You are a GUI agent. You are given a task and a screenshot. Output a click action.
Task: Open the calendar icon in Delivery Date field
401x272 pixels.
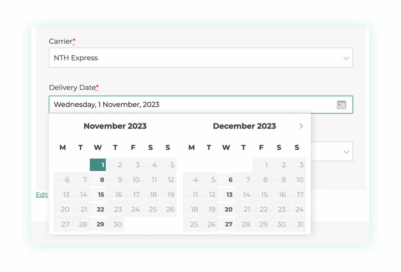(341, 104)
